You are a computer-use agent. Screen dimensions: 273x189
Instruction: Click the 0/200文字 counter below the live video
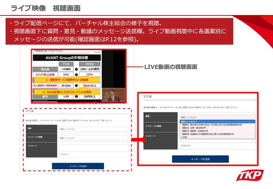click(x=64, y=154)
